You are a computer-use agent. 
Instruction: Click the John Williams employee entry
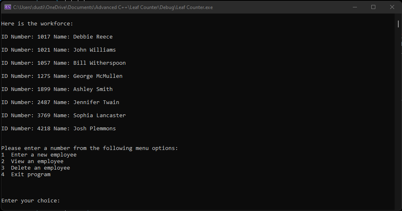click(59, 50)
